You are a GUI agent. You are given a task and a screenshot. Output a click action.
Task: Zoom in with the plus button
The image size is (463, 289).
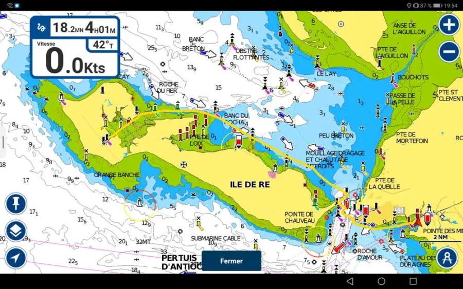point(449,25)
